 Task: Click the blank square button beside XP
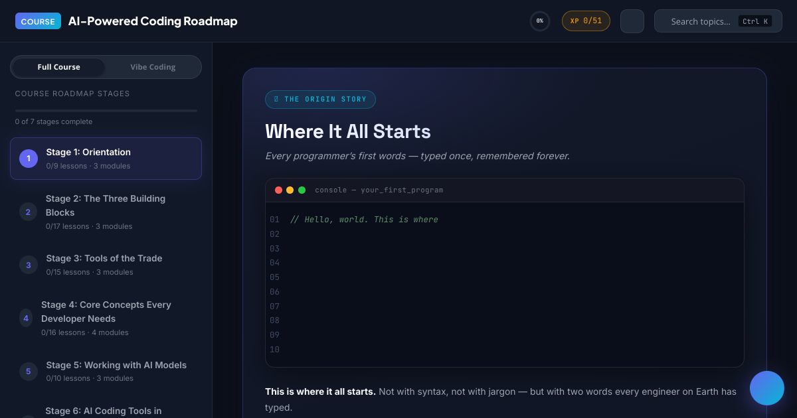[x=632, y=21]
